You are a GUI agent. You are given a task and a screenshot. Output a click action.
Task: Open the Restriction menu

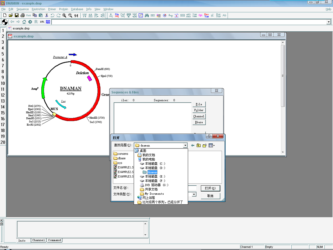click(x=39, y=9)
